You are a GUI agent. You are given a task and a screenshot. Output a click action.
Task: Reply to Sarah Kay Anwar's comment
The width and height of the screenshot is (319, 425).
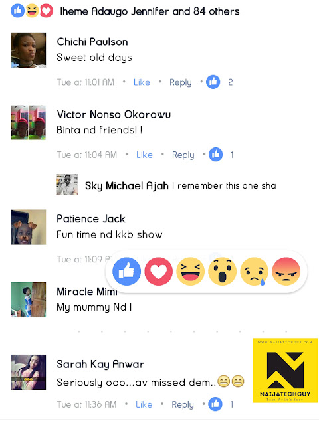(183, 404)
